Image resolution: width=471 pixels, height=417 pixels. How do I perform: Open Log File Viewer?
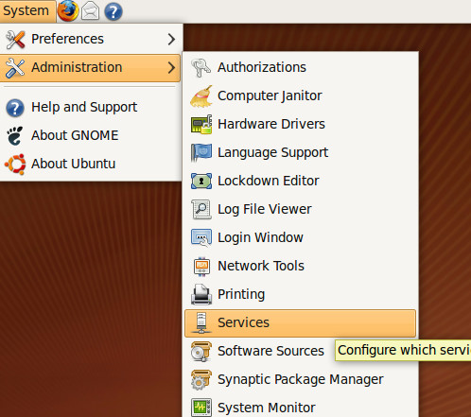click(x=300, y=209)
